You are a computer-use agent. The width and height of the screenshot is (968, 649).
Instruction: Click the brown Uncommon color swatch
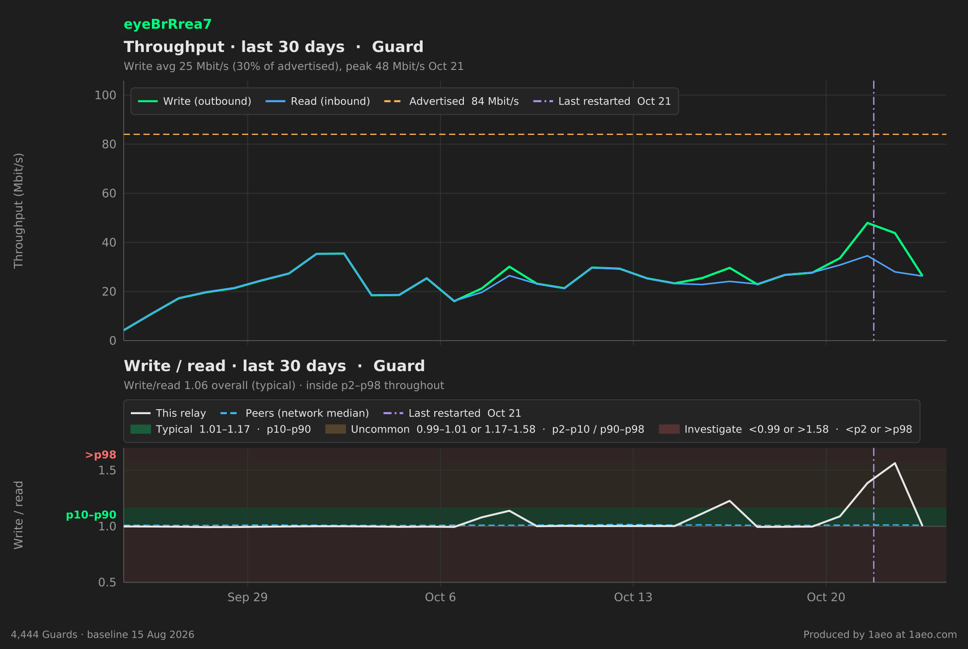(x=336, y=429)
